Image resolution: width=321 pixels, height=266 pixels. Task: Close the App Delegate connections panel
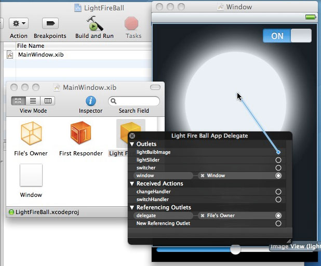point(132,136)
